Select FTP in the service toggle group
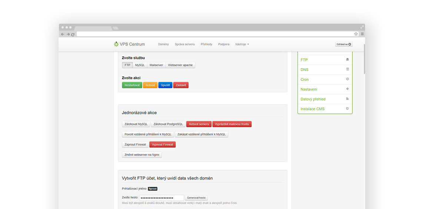The image size is (434, 209). point(127,65)
